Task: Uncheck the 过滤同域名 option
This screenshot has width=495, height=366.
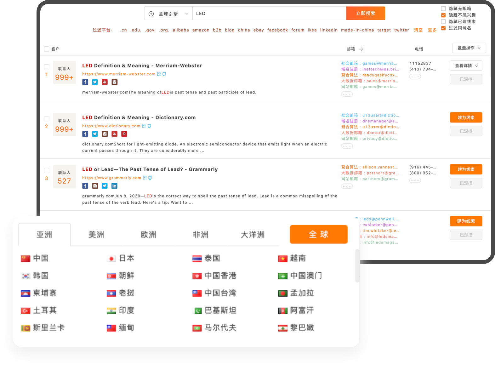Action: [x=443, y=28]
